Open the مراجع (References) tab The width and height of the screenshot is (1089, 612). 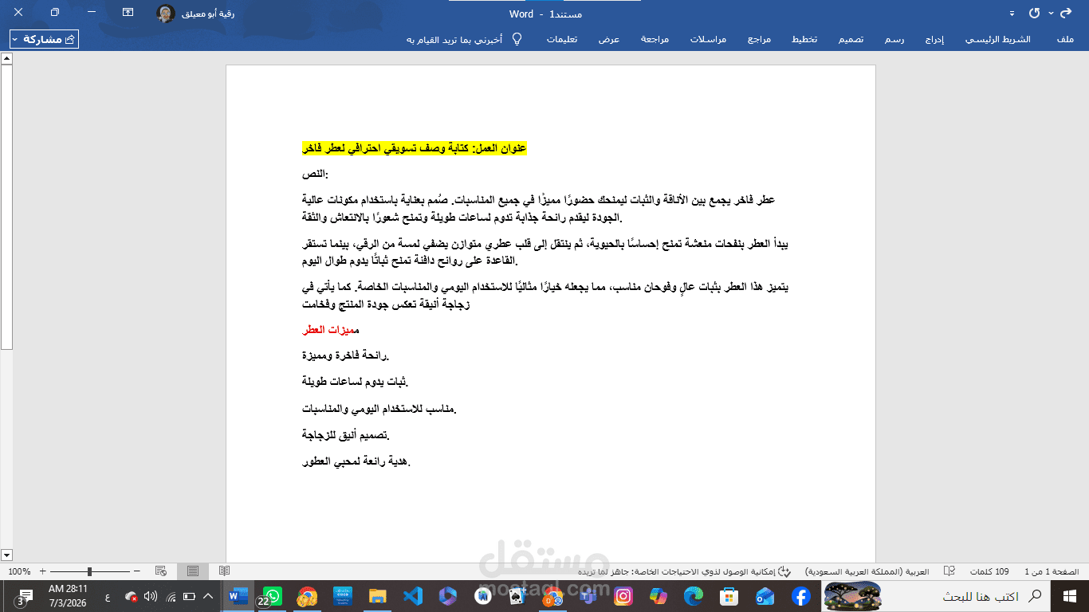(760, 39)
